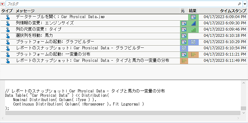Click the Distribution result icon in 一変量の分布 row
248x123 pixels.
tap(193, 55)
